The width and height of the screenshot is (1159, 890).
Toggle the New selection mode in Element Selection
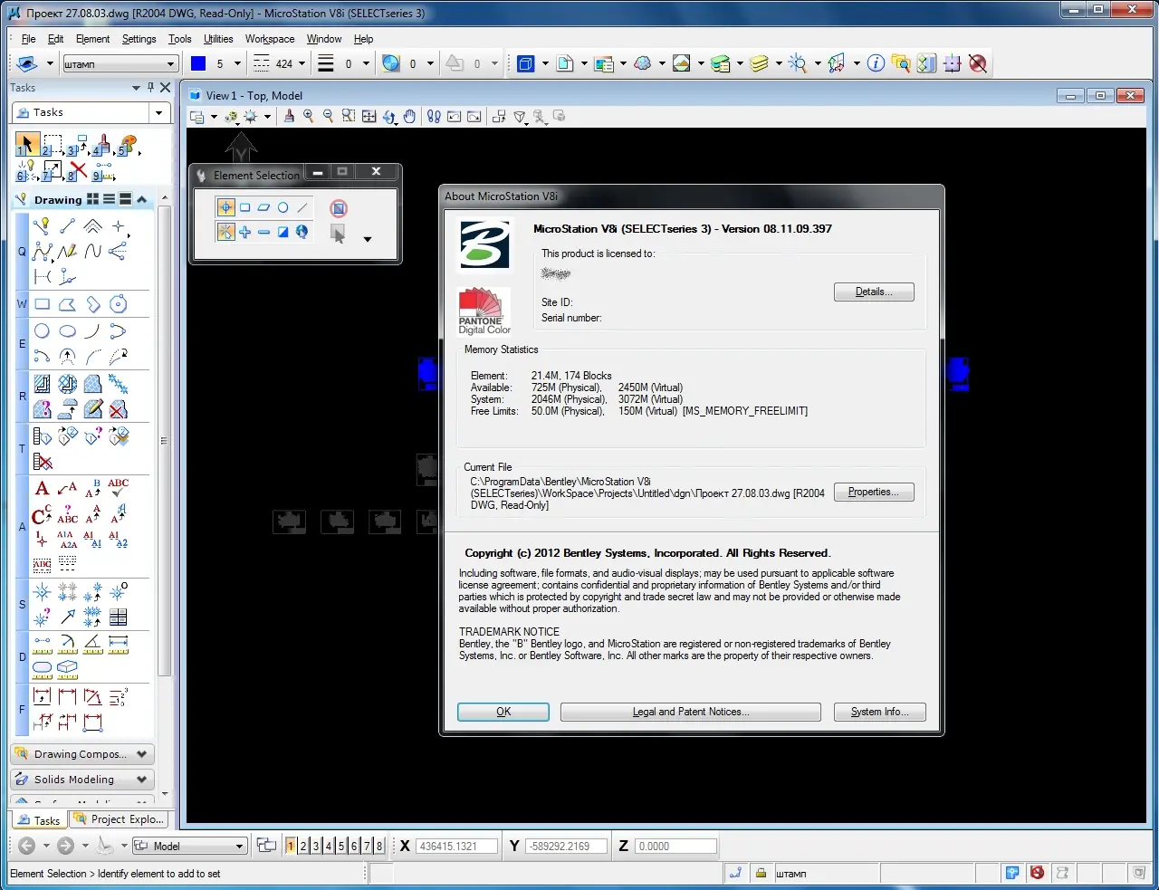click(x=225, y=232)
